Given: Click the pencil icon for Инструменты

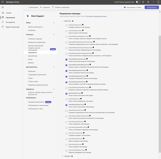Looking at the screenshot, I should point(3,22).
